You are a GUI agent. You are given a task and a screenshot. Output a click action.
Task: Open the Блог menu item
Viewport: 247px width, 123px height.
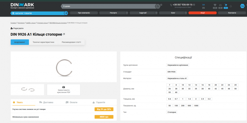[x=173, y=13]
